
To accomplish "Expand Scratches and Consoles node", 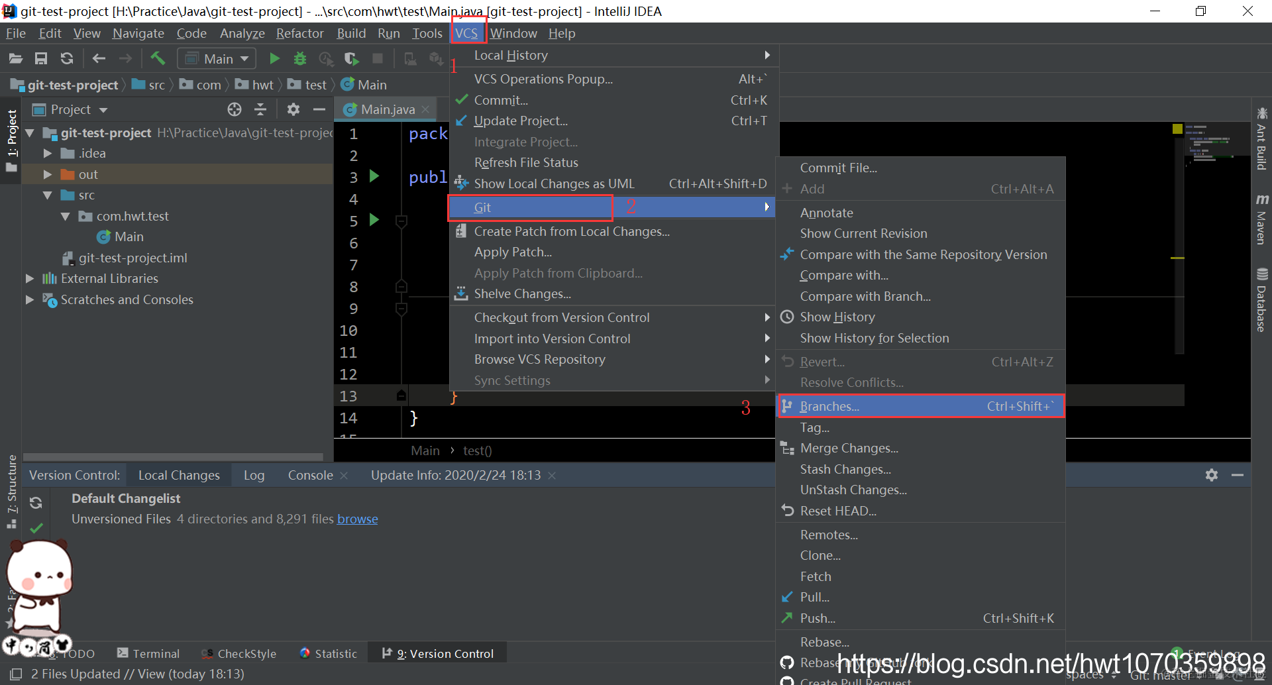I will (30, 300).
